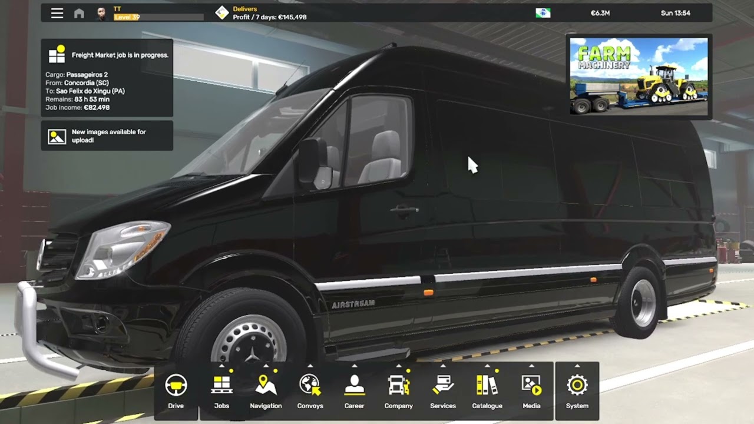The height and width of the screenshot is (424, 754).
Task: Expand the Media menu arrow
Action: [531, 366]
